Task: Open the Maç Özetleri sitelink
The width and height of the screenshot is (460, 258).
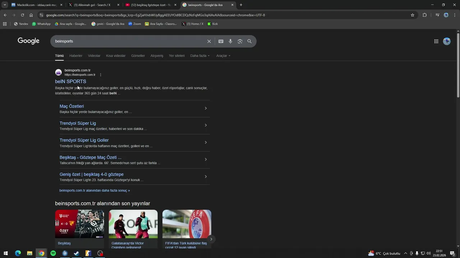Action: (72, 106)
